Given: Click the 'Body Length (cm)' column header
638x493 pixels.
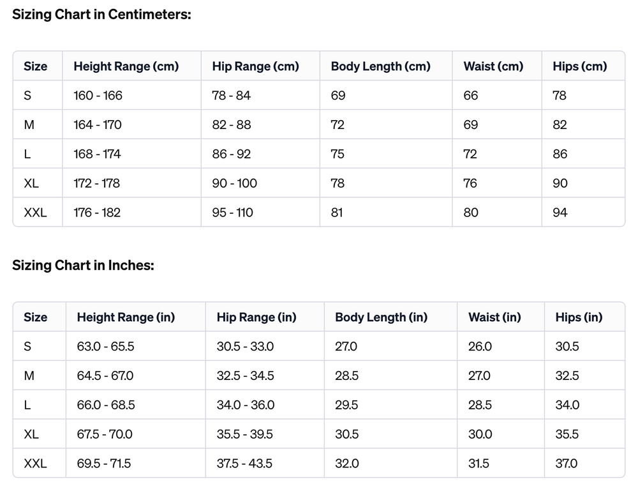Looking at the screenshot, I should [x=381, y=66].
